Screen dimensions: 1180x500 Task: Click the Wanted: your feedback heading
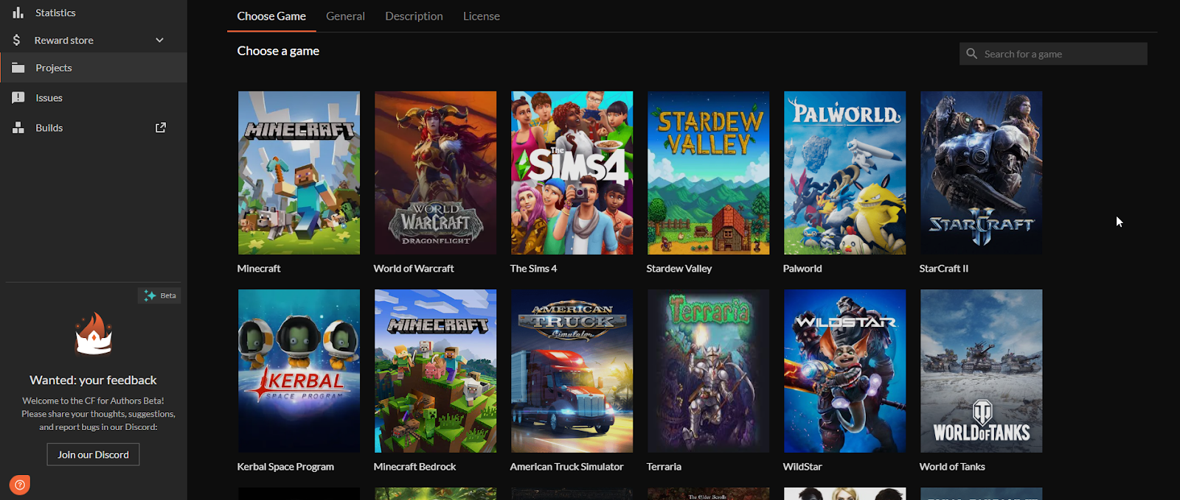click(x=93, y=380)
